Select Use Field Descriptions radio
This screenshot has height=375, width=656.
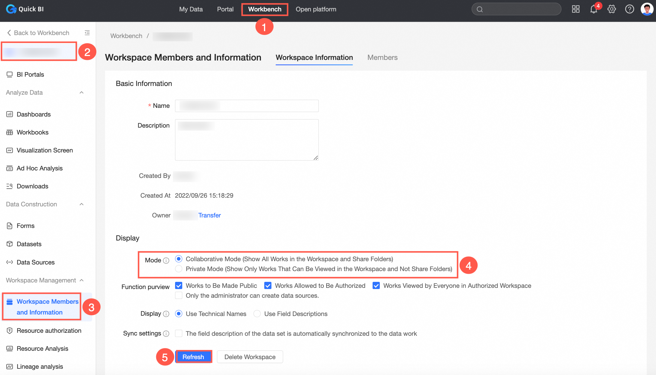coord(257,314)
